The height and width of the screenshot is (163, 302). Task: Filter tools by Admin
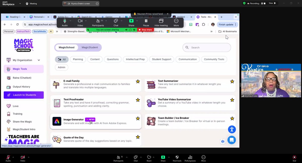61,67
